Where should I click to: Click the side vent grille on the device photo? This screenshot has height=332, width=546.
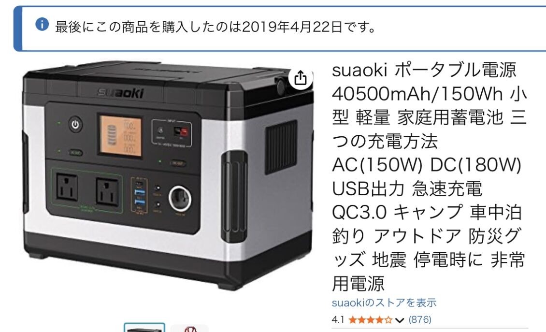[281, 146]
